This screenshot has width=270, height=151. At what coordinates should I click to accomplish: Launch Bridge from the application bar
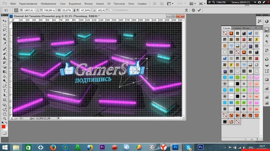coord(154,4)
